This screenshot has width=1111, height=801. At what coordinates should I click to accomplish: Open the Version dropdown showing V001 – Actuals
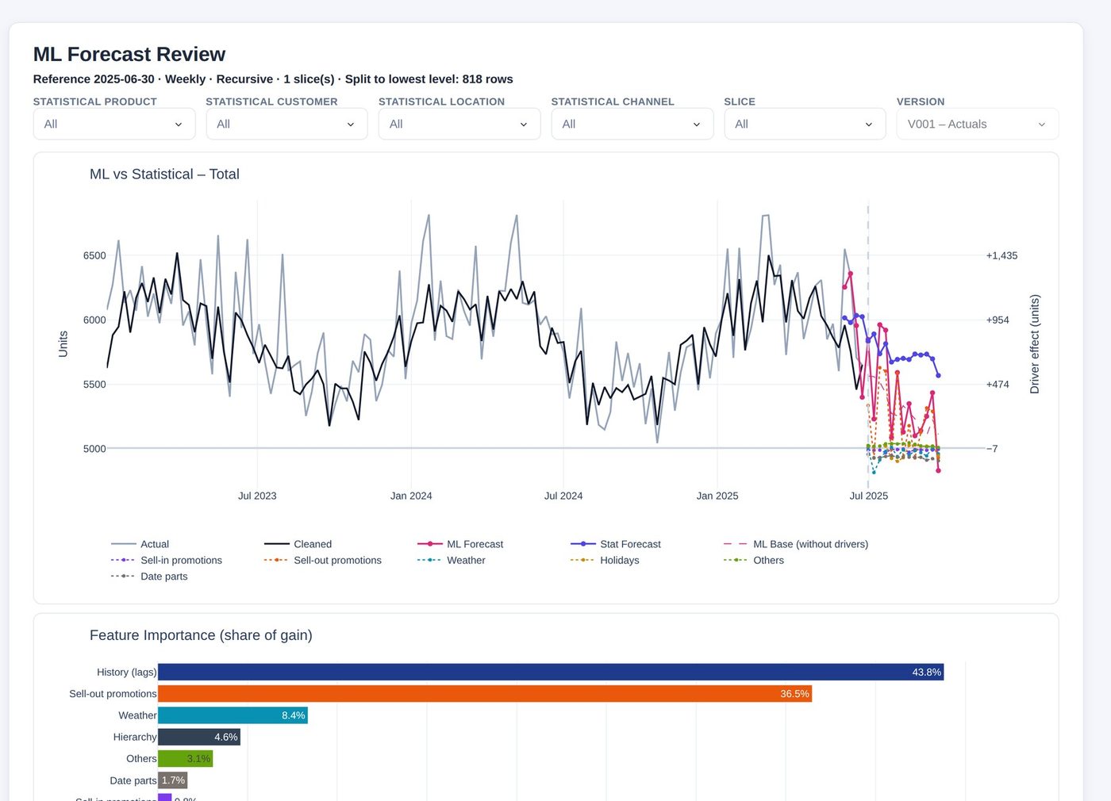coord(978,124)
